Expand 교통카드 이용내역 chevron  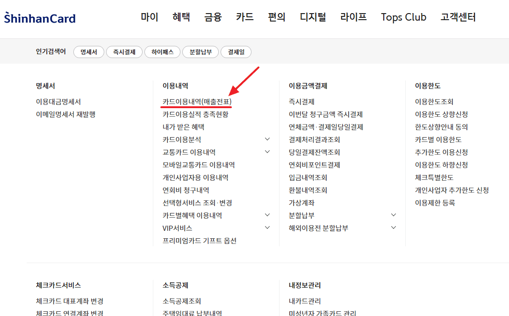[x=267, y=151]
